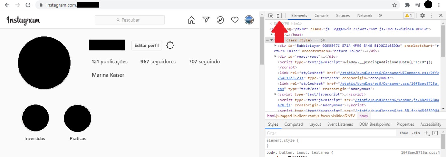
Task: Click the 121 publicações count
Action: 110,62
